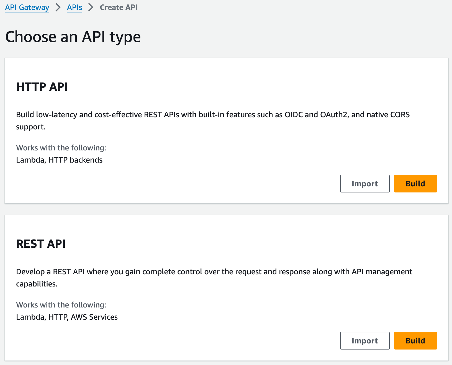Click the 'Lambda, HTTP, AWS Services' text
This screenshot has height=365, width=452.
point(67,317)
